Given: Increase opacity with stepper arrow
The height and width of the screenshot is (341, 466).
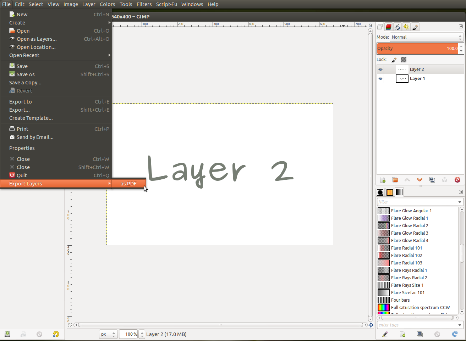Looking at the screenshot, I should coord(461,46).
